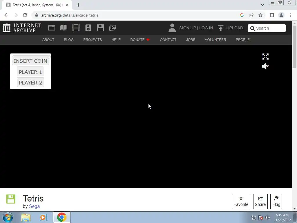Open the HELP menu item
The image size is (297, 223).
point(116,39)
